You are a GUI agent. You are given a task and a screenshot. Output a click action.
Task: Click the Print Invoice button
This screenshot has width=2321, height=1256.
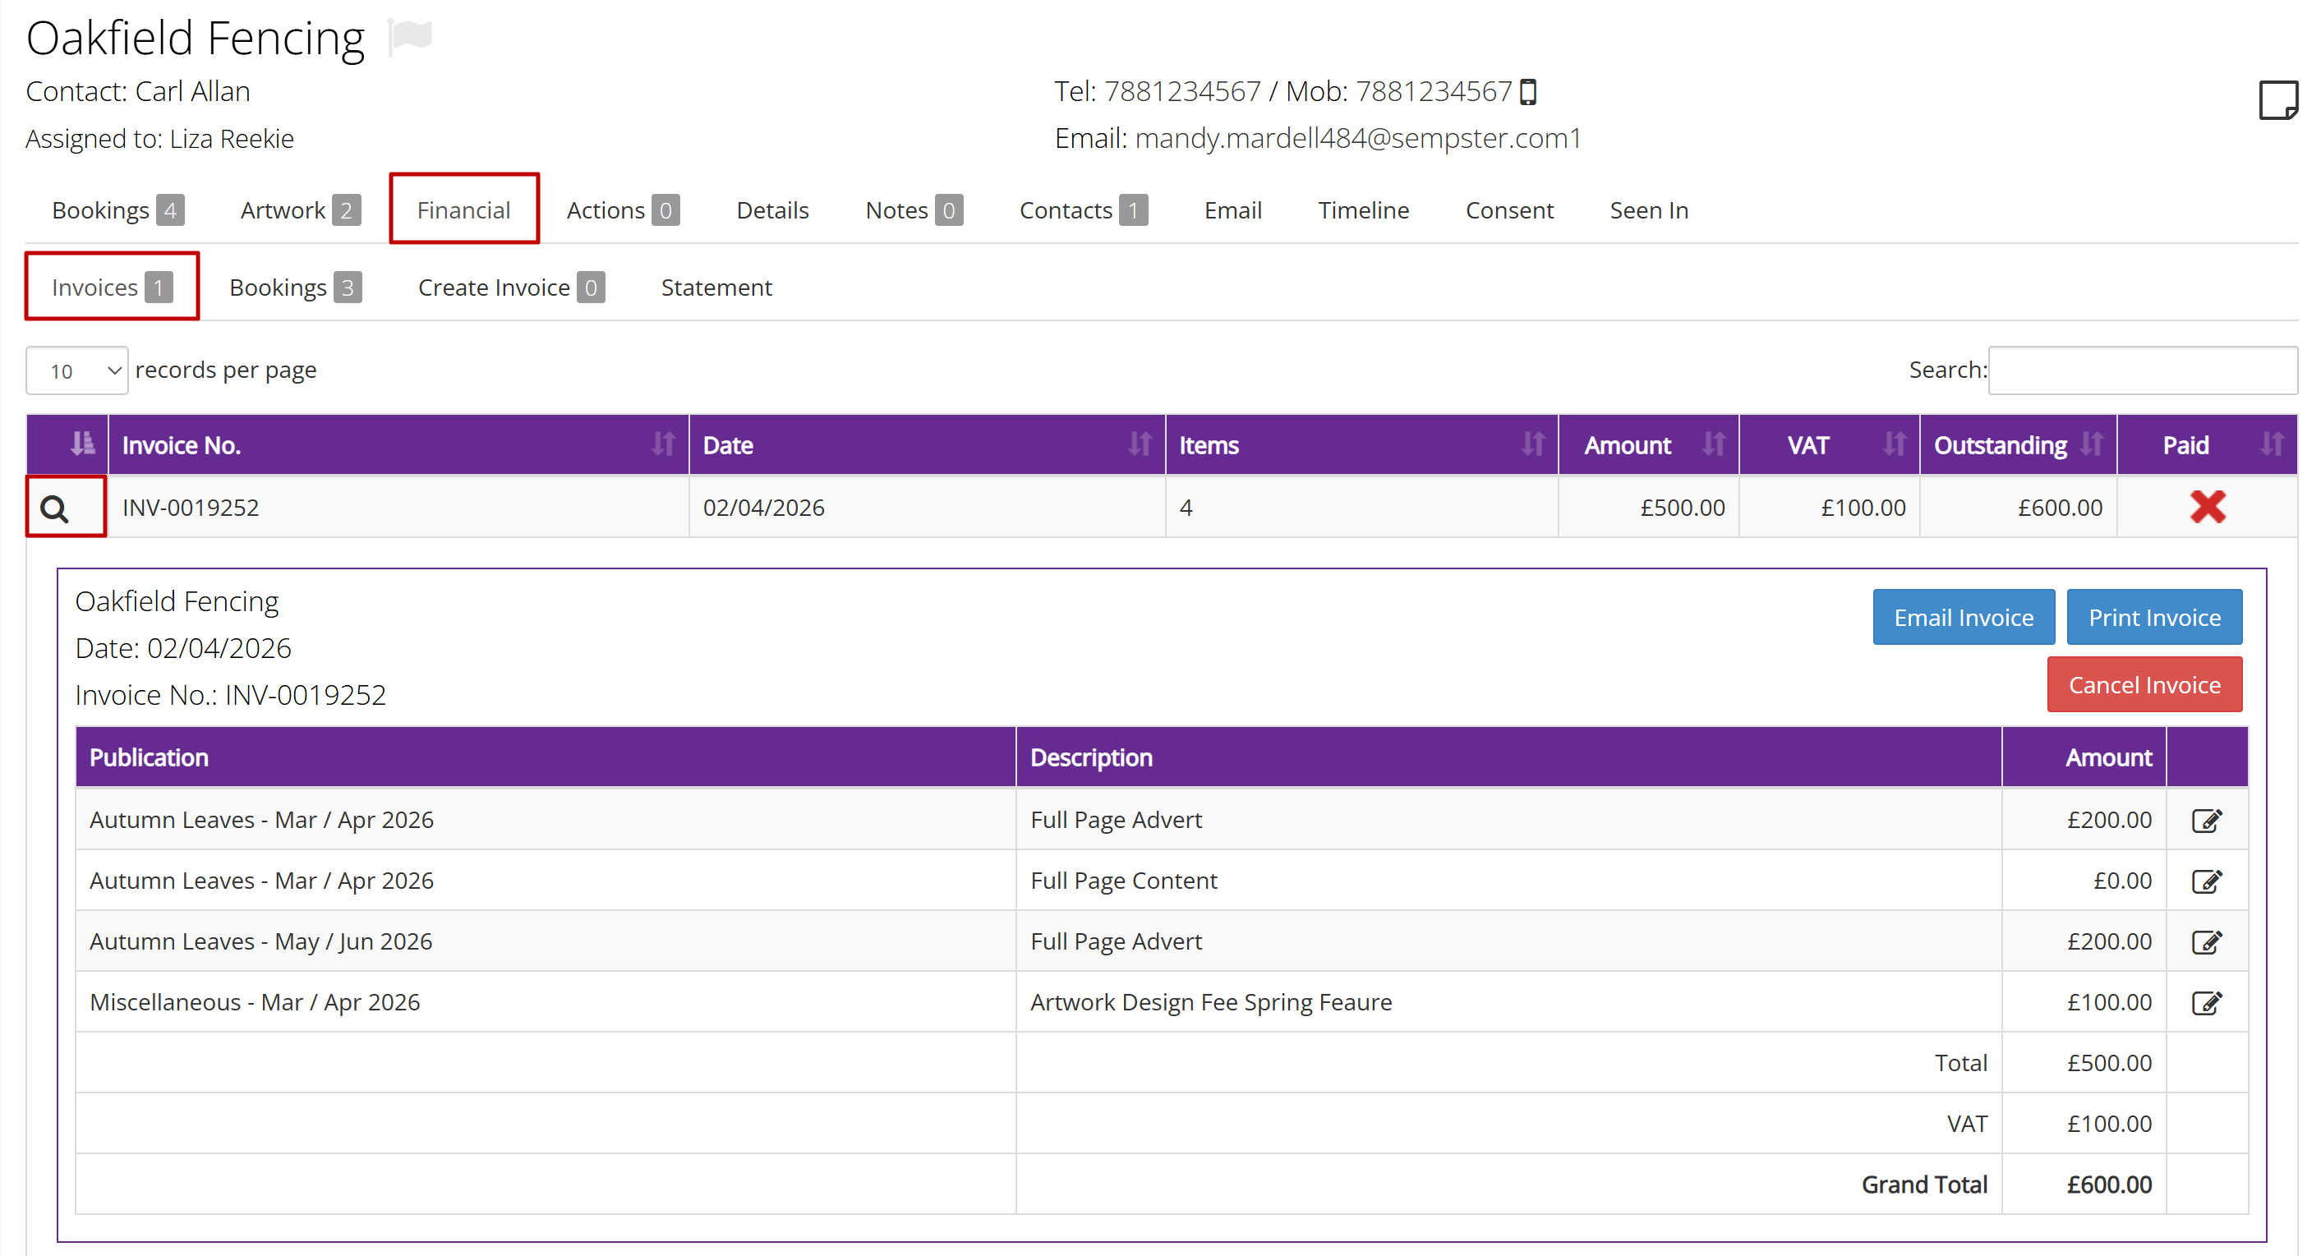coord(2154,617)
